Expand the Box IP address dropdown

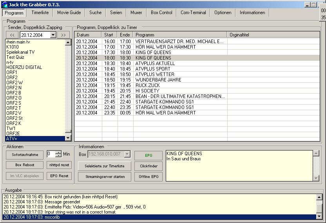click(x=127, y=154)
